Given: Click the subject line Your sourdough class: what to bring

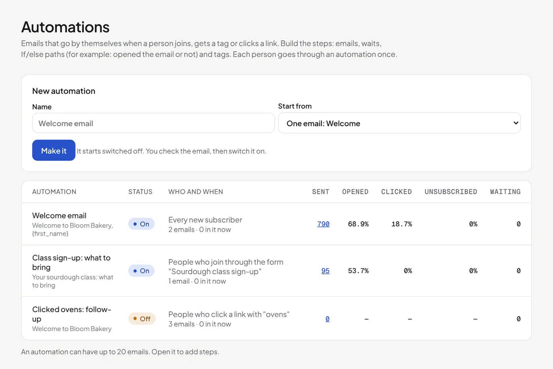Looking at the screenshot, I should point(73,281).
